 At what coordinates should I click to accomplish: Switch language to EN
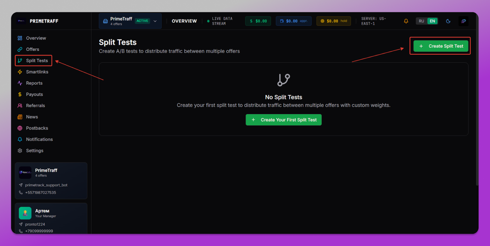pos(432,21)
